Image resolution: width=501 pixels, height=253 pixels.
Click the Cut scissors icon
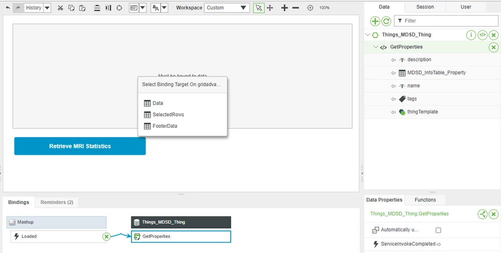point(60,8)
